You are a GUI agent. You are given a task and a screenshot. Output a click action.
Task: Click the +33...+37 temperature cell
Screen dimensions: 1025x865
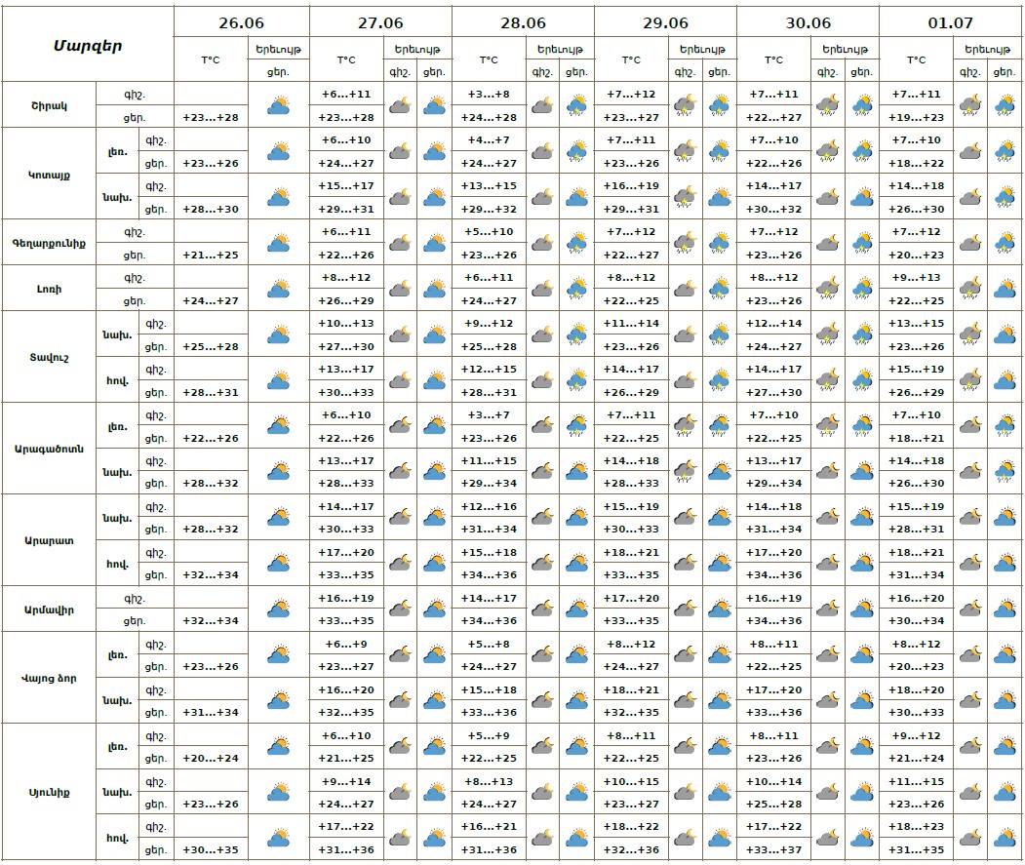[x=773, y=849]
